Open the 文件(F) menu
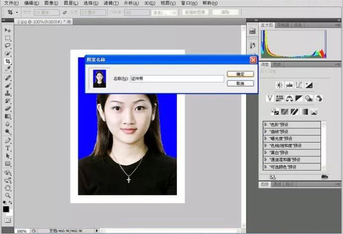Screen dimensions: 343x234 [11, 3]
